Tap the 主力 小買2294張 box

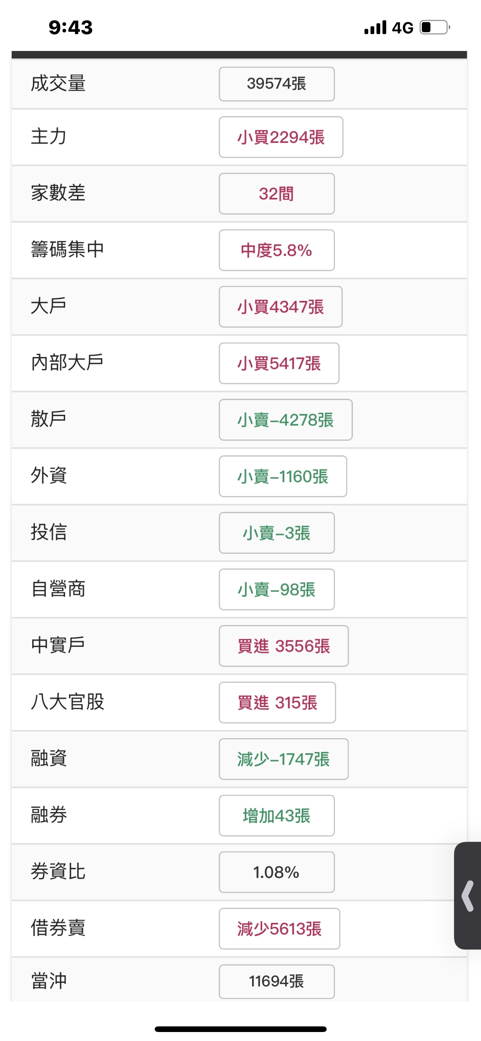[281, 138]
